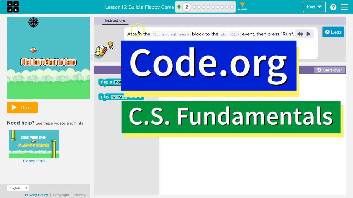Screen dimensions: 353x198
Task: Click the orange Run button
Action: pos(22,108)
